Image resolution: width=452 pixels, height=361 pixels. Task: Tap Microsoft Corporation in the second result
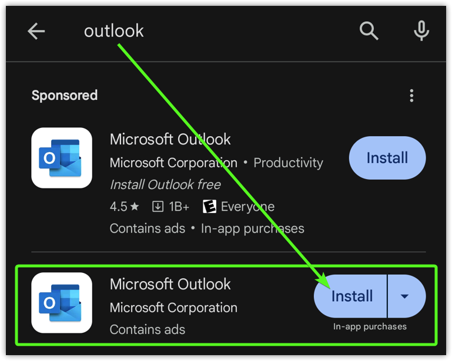(x=173, y=308)
